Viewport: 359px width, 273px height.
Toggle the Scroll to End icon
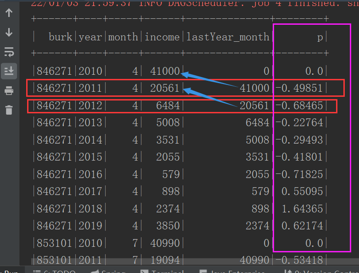[x=9, y=71]
